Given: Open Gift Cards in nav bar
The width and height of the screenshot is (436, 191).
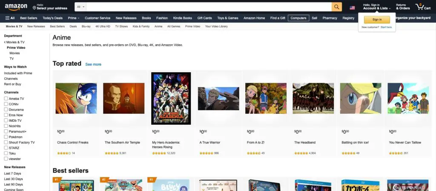Looking at the screenshot, I should pyautogui.click(x=205, y=18).
